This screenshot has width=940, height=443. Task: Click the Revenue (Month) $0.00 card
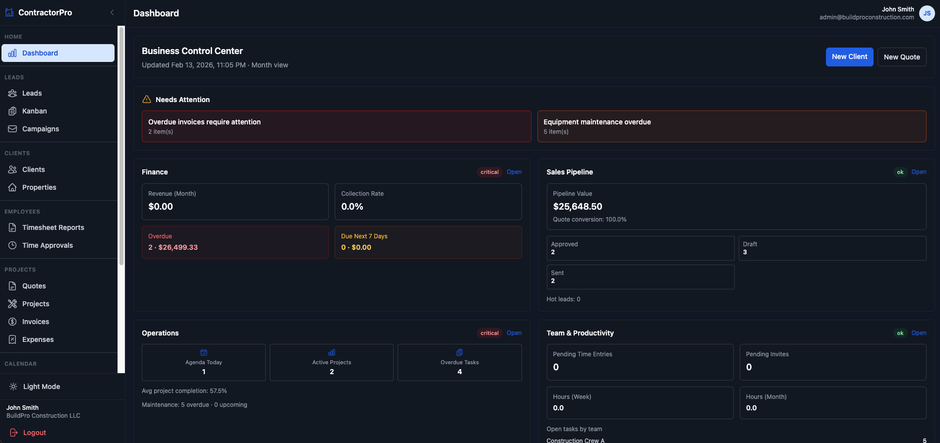pos(235,202)
